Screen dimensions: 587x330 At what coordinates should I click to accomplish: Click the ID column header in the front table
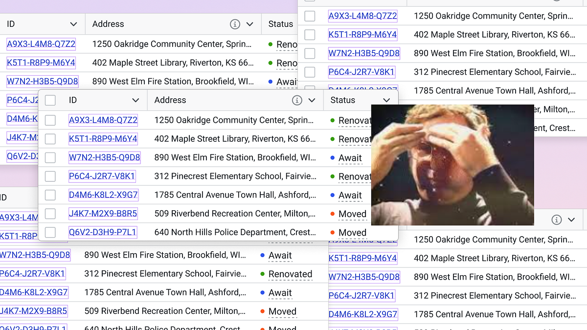pyautogui.click(x=73, y=100)
